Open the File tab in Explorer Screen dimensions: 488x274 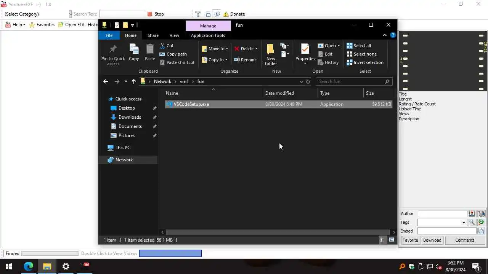pyautogui.click(x=109, y=35)
